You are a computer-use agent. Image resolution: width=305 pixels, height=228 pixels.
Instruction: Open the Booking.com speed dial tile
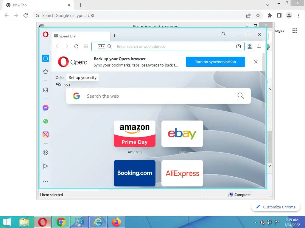point(135,173)
